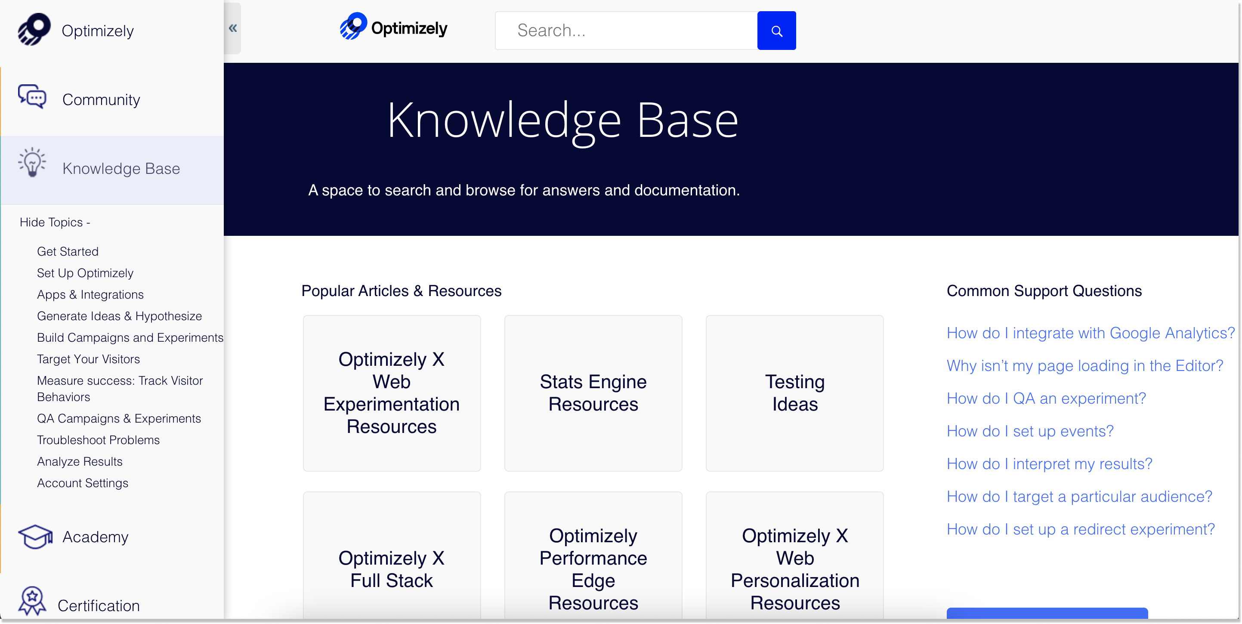Select the Analyze Results menu item
1242x624 pixels.
pos(80,461)
